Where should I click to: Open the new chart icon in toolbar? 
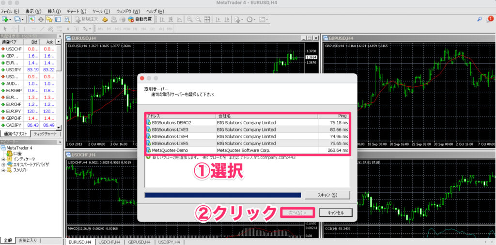[x=5, y=19]
